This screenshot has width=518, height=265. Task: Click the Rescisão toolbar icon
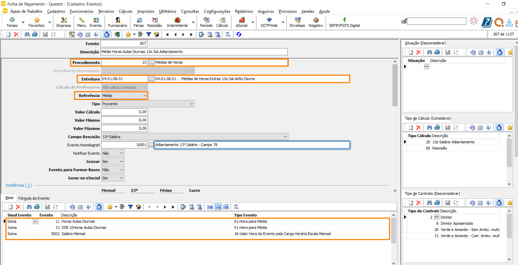pos(154,22)
